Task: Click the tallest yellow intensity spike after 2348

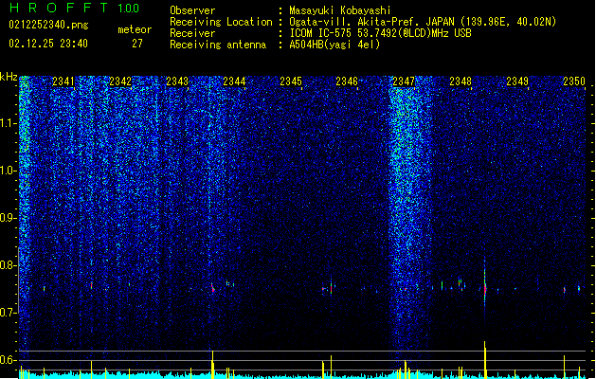Action: tap(484, 360)
